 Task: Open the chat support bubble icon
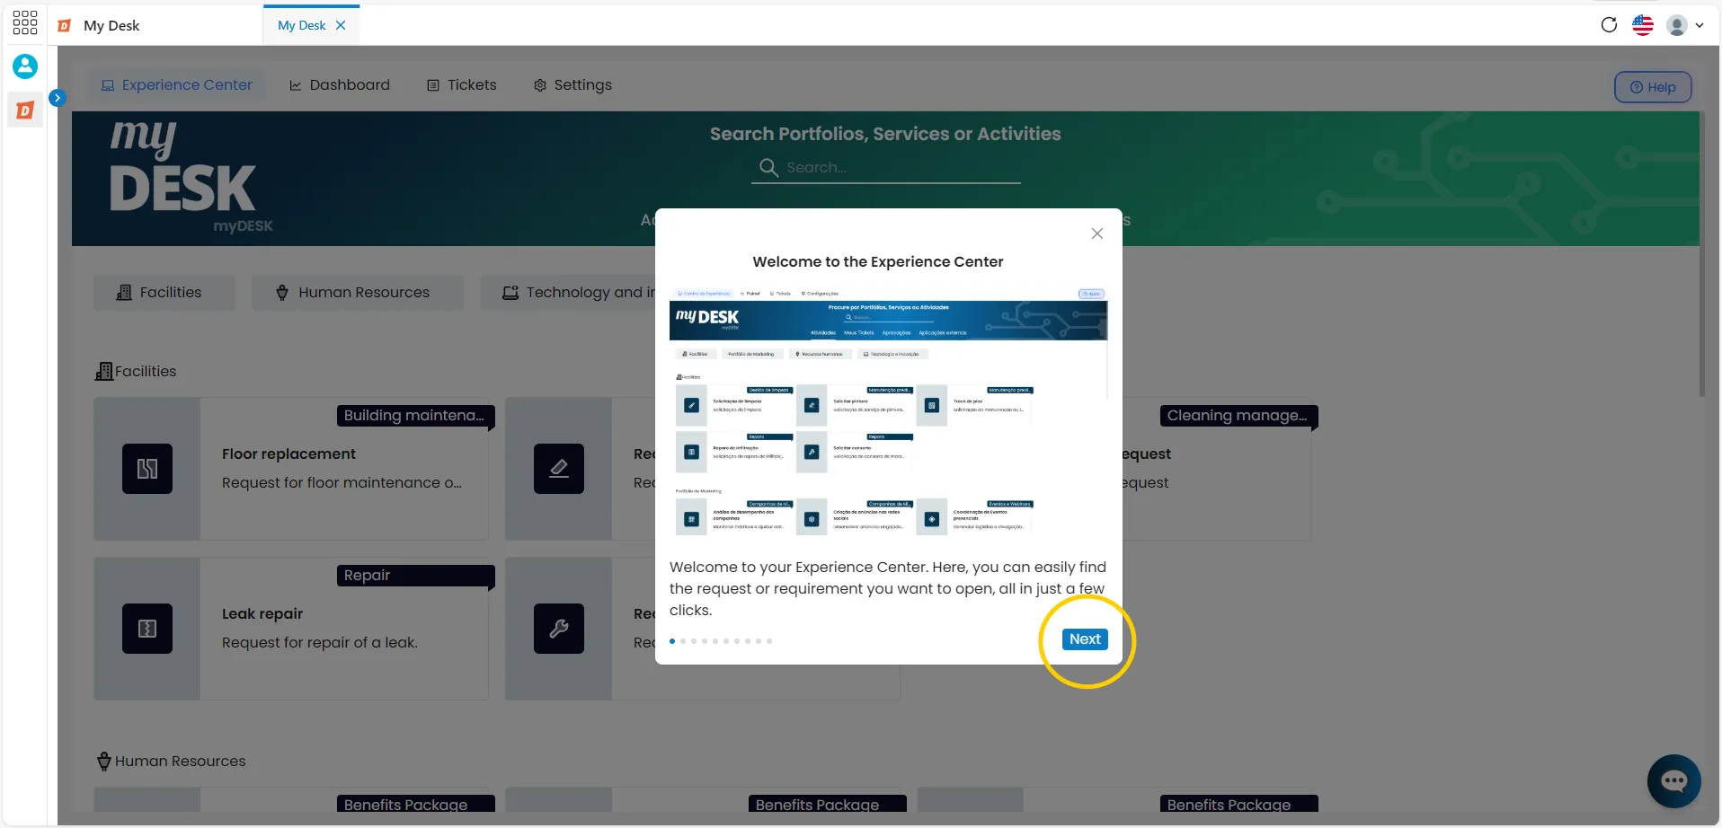(x=1673, y=781)
